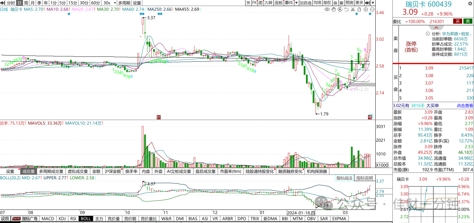This screenshot has width=474, height=223.
Task: Open 多周期 multi-period view
Action: pos(124,3)
